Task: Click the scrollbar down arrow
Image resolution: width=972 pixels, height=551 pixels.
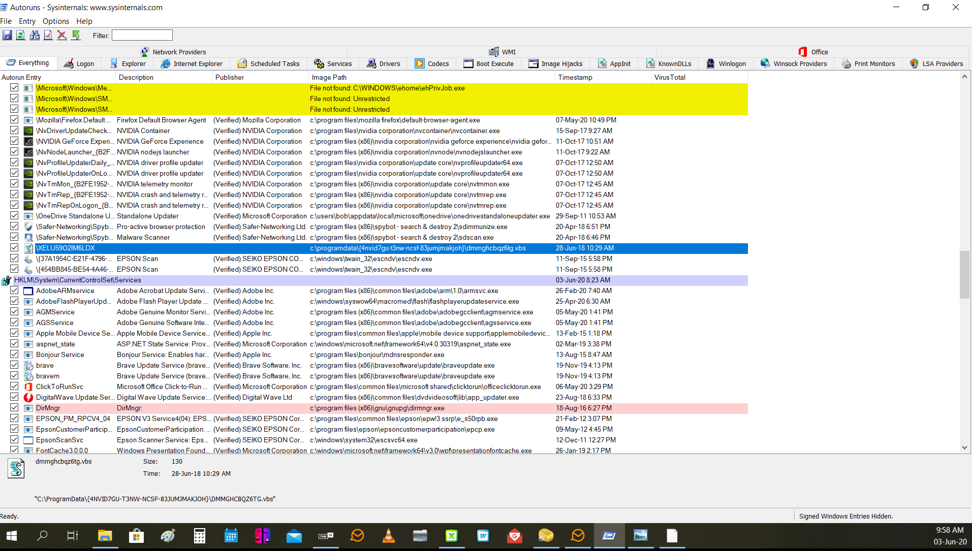Action: click(964, 448)
